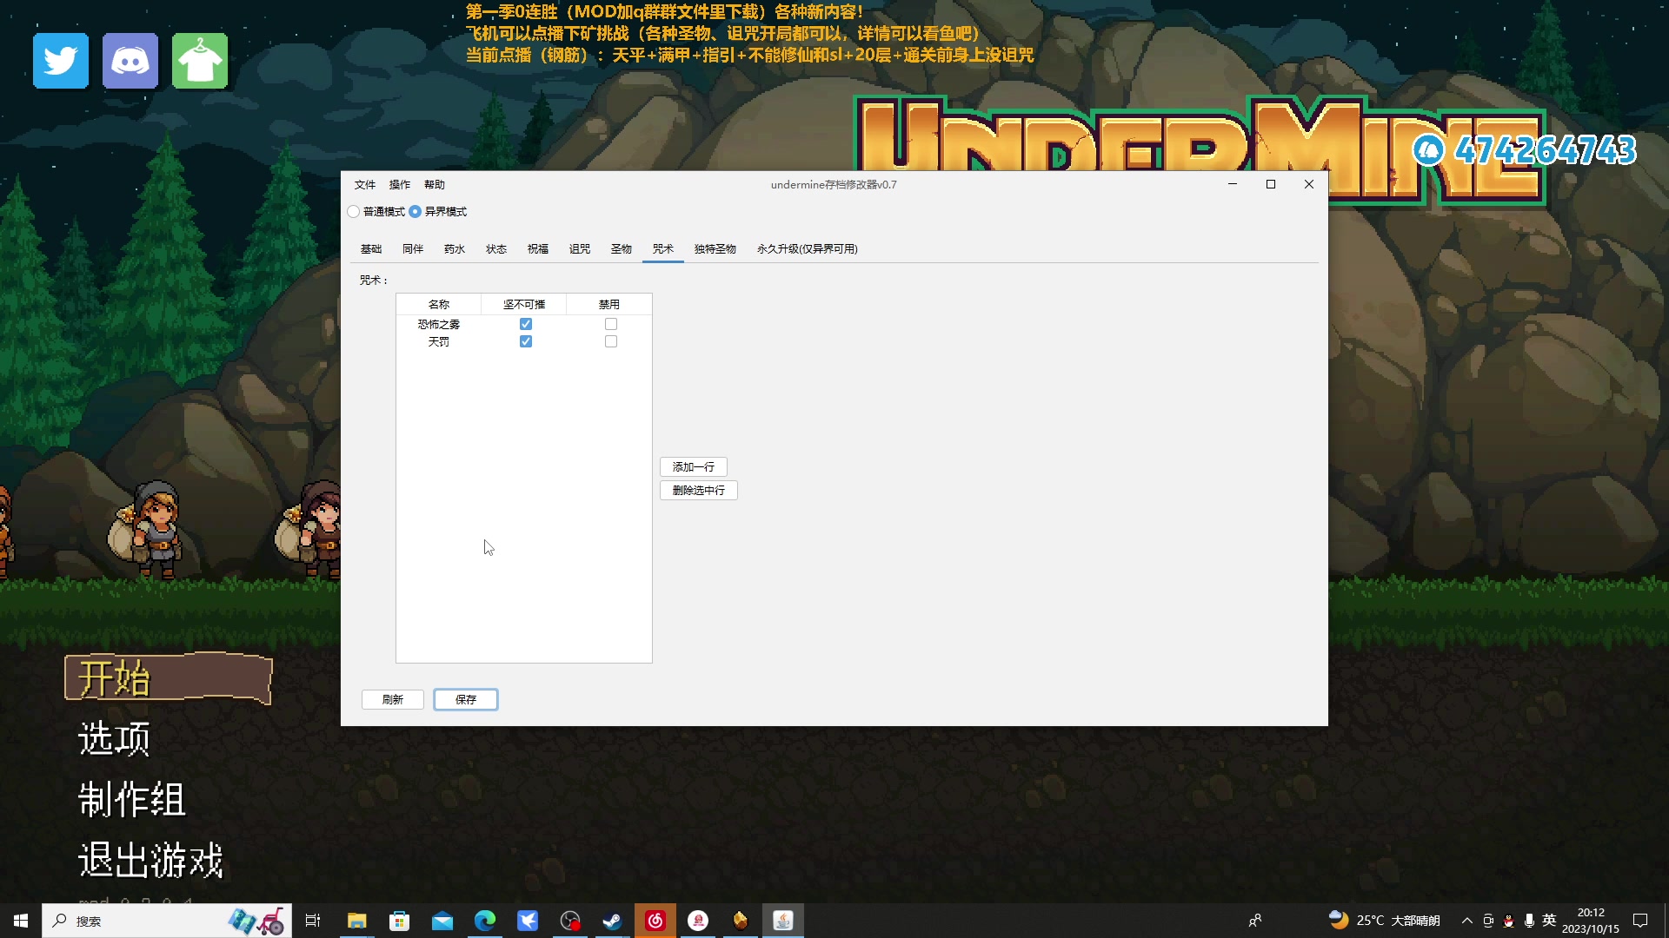
Task: Switch to the 诅咒 tab
Action: pyautogui.click(x=580, y=249)
